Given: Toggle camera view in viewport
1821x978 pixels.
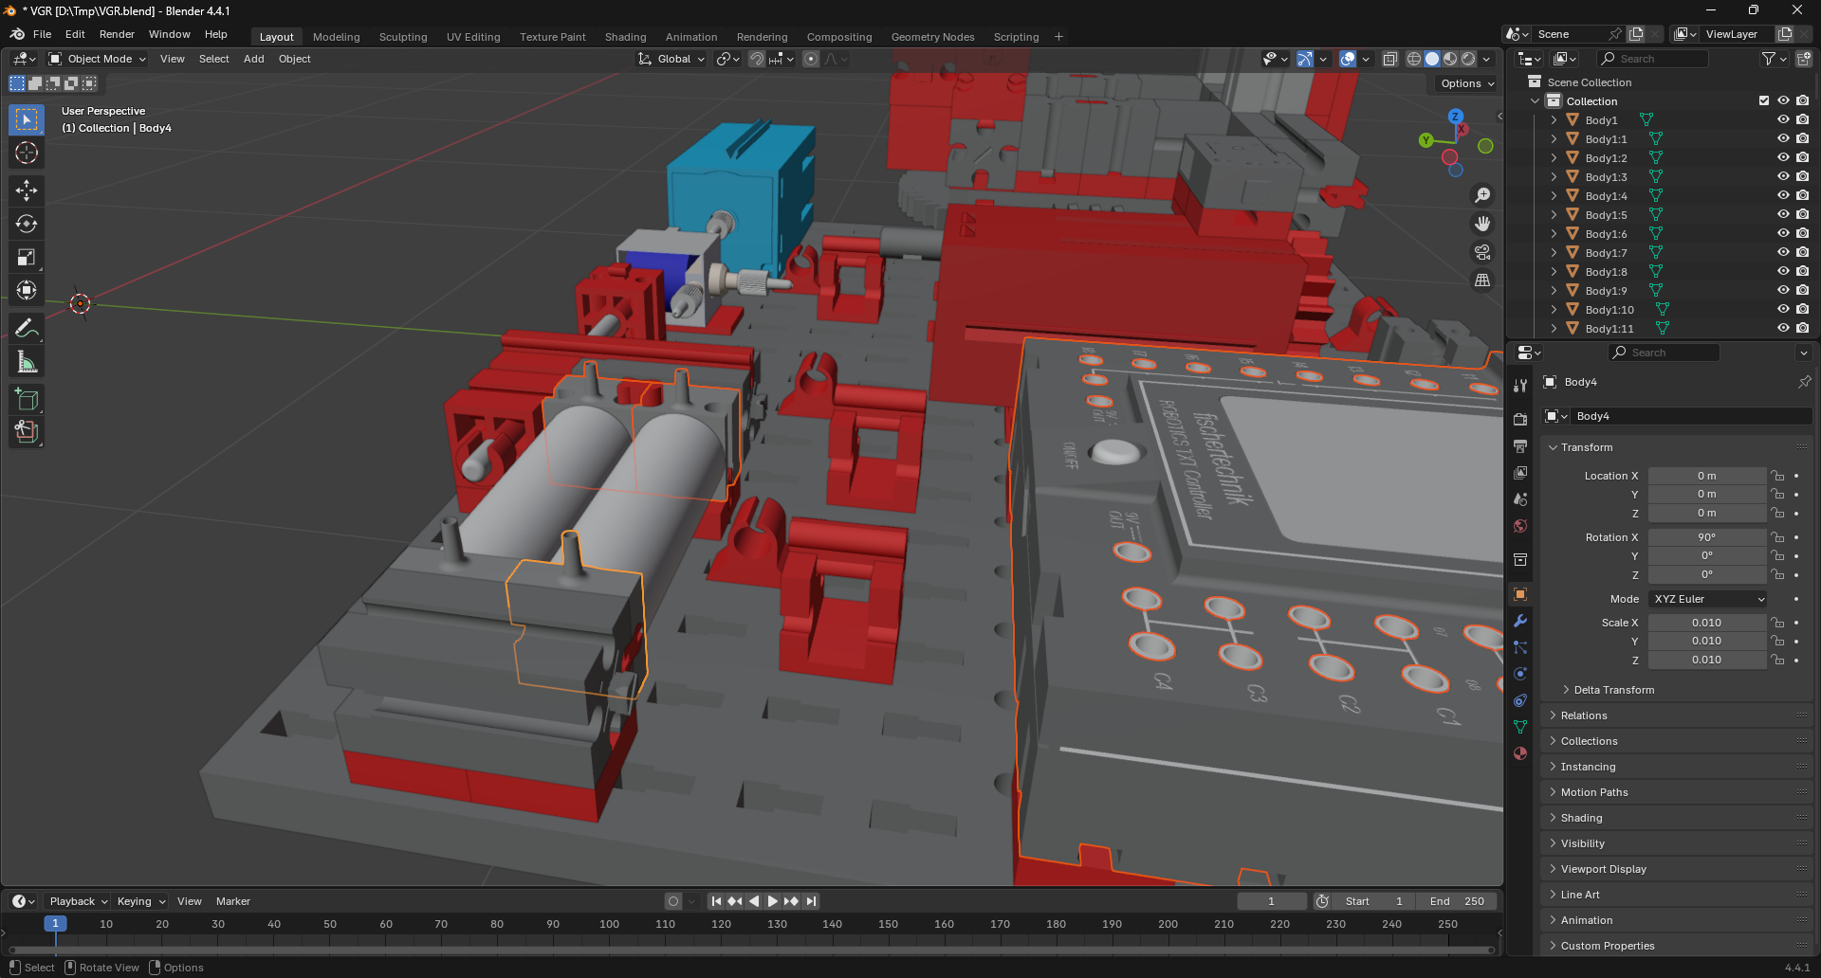Looking at the screenshot, I should click(x=1481, y=252).
